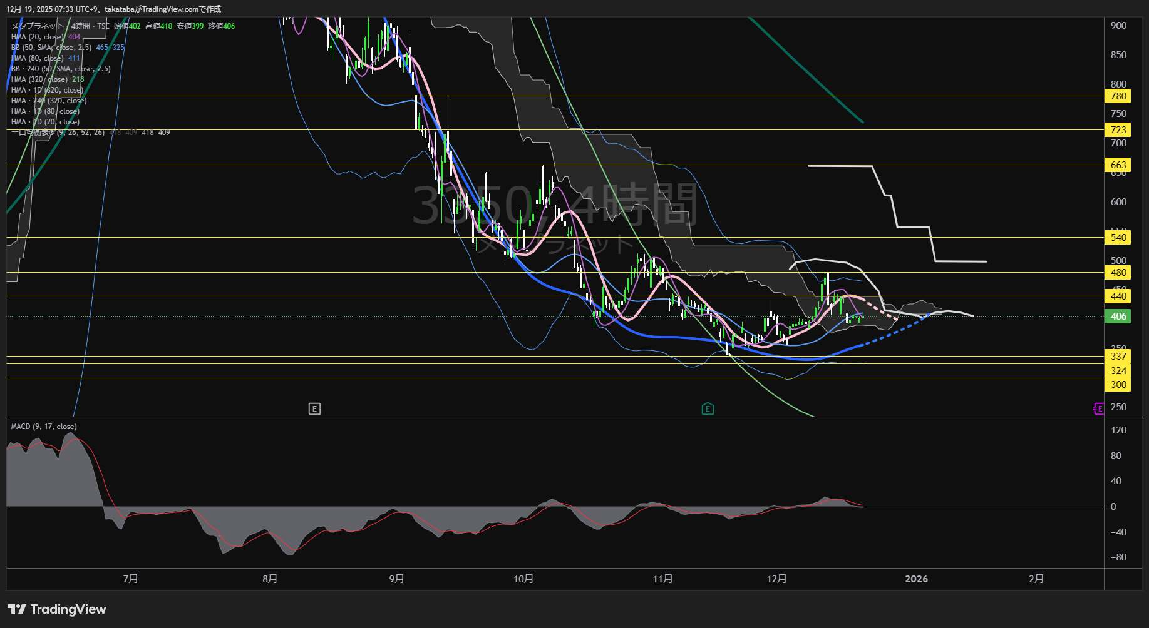Click the 2026 label on time axis

point(916,579)
